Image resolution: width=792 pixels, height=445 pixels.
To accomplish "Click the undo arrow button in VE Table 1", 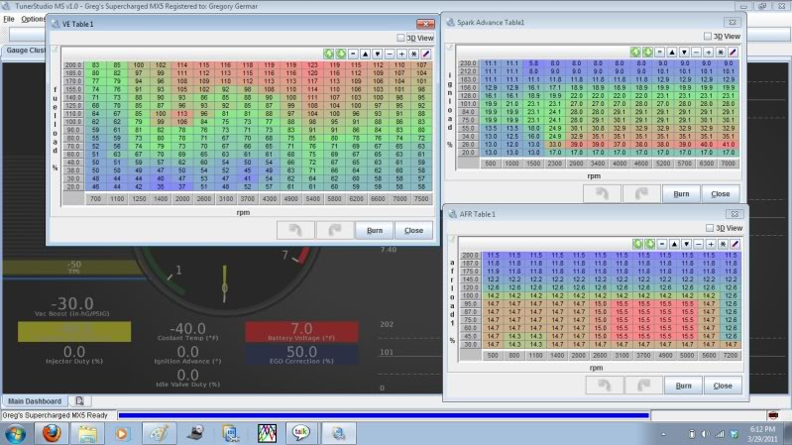I will (295, 230).
